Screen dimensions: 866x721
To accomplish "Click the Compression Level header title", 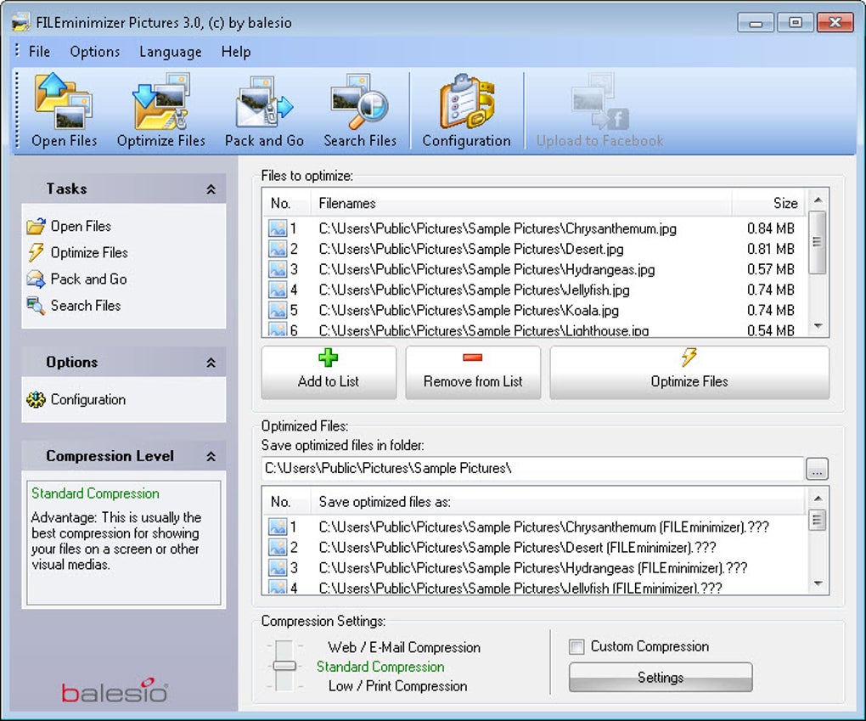I will coord(110,456).
